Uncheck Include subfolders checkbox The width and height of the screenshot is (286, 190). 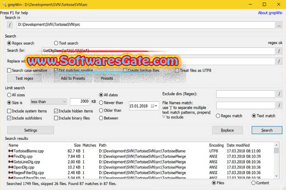click(9, 118)
